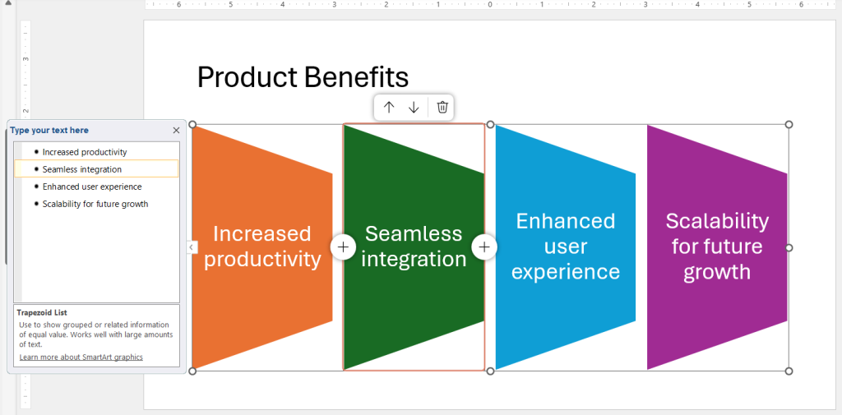
Task: Grab the SmartArt top-middle resize handle
Action: [490, 125]
